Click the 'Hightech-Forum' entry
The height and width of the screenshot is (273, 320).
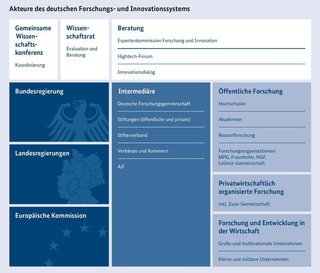135,56
